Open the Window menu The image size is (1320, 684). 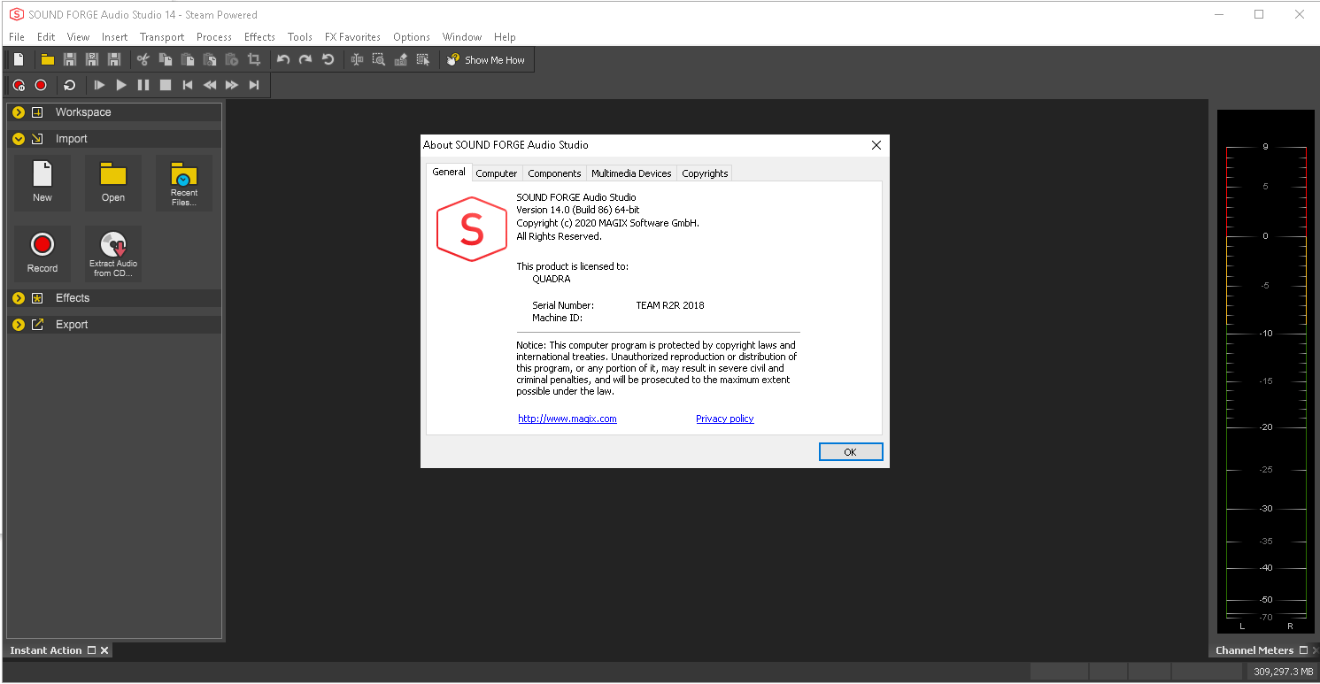pos(462,37)
